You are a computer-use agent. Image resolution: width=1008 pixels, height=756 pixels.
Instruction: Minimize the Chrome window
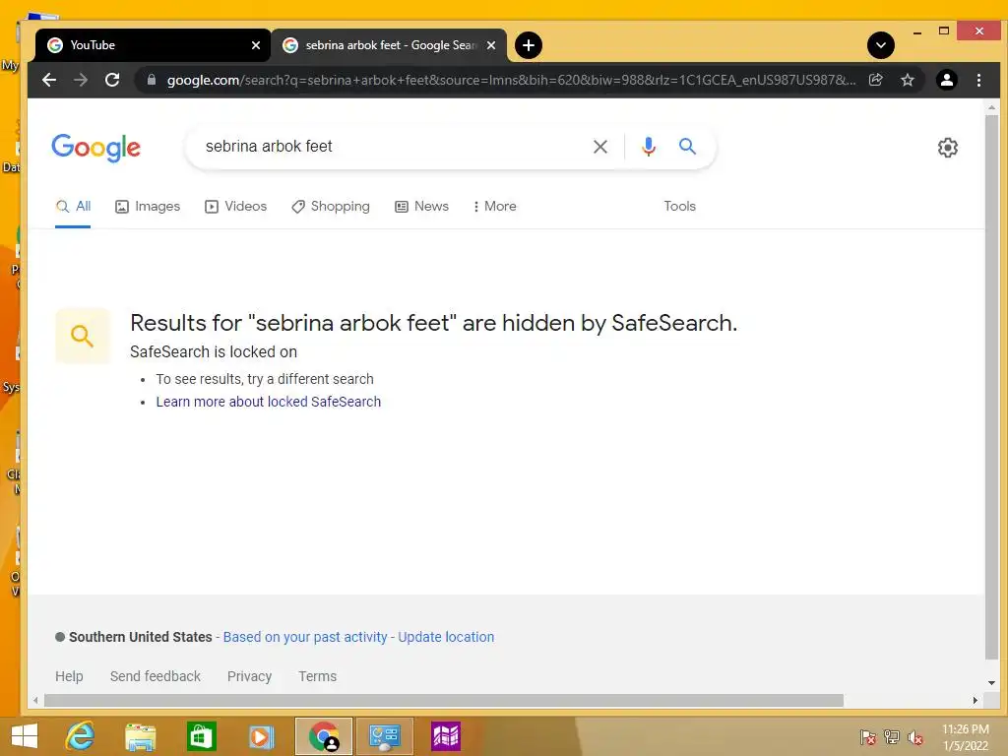tap(917, 31)
